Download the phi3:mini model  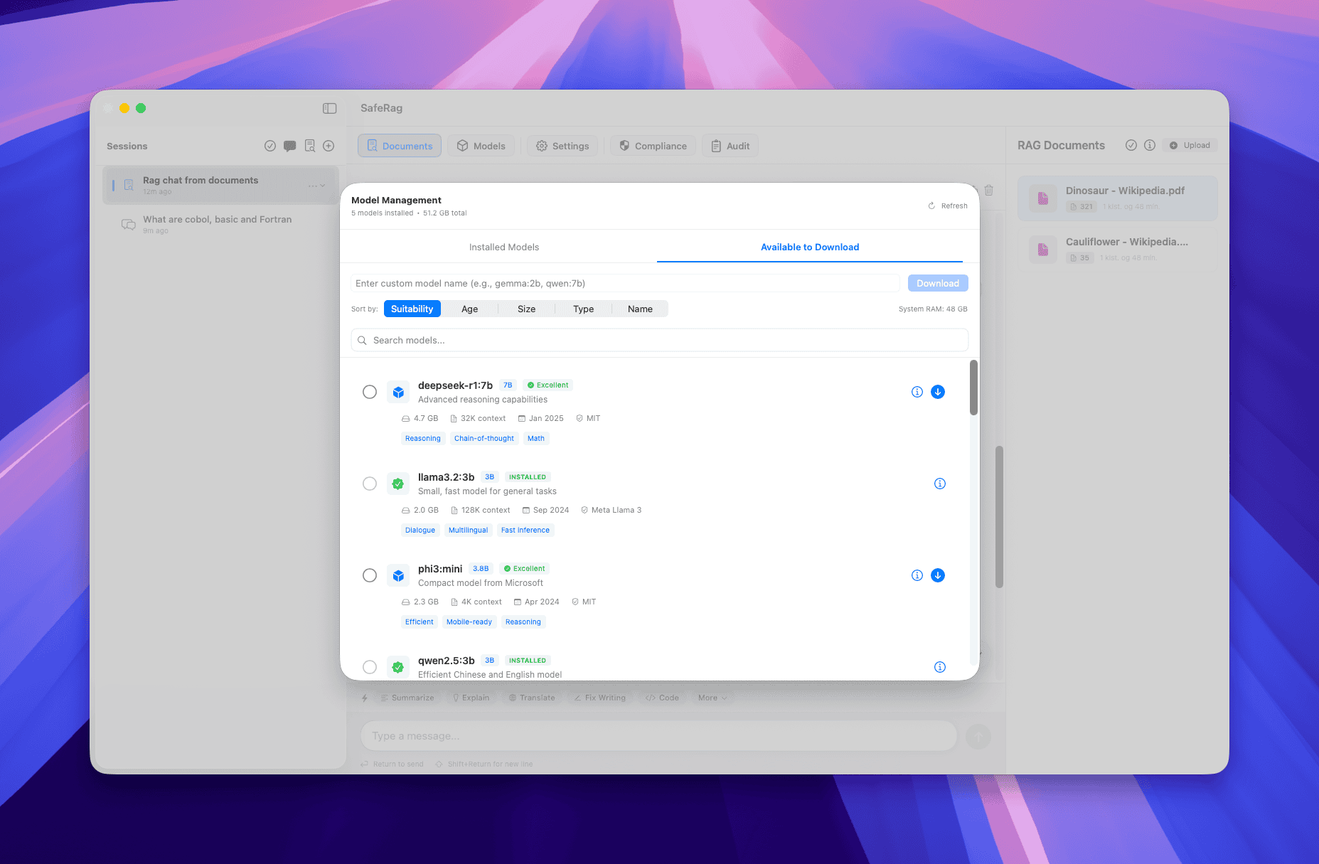coord(938,575)
